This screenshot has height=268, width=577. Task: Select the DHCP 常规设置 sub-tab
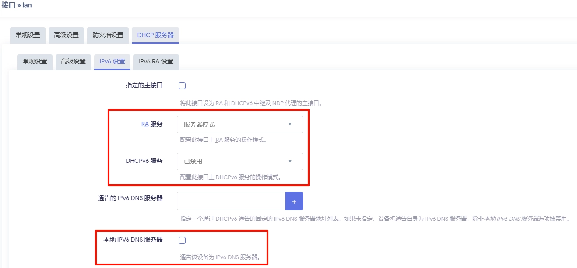click(35, 62)
